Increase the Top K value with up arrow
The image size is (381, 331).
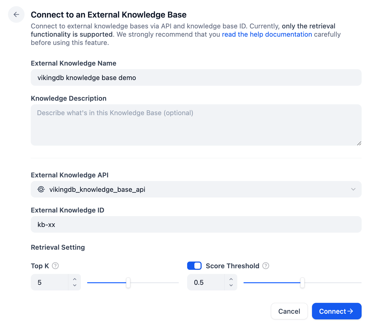pos(75,279)
